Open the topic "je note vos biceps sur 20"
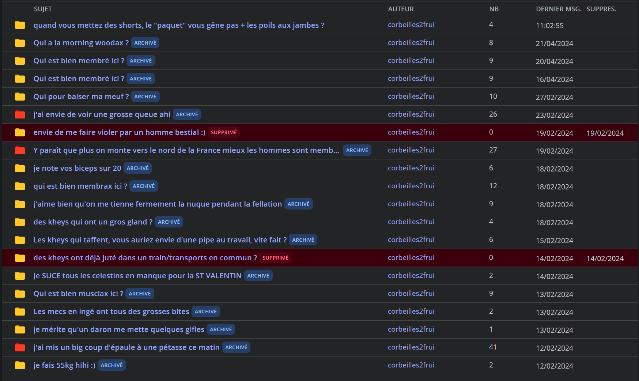Viewport: 639px width, 381px height. (x=77, y=168)
